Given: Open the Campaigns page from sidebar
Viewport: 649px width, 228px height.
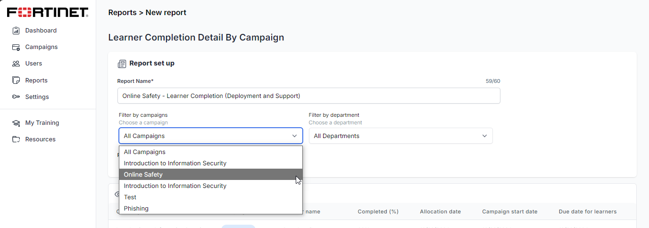Looking at the screenshot, I should coord(42,47).
